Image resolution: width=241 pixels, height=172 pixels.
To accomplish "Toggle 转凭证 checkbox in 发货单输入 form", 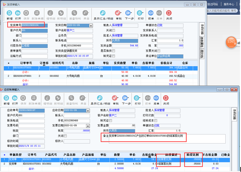I will pyautogui.click(x=113, y=56).
